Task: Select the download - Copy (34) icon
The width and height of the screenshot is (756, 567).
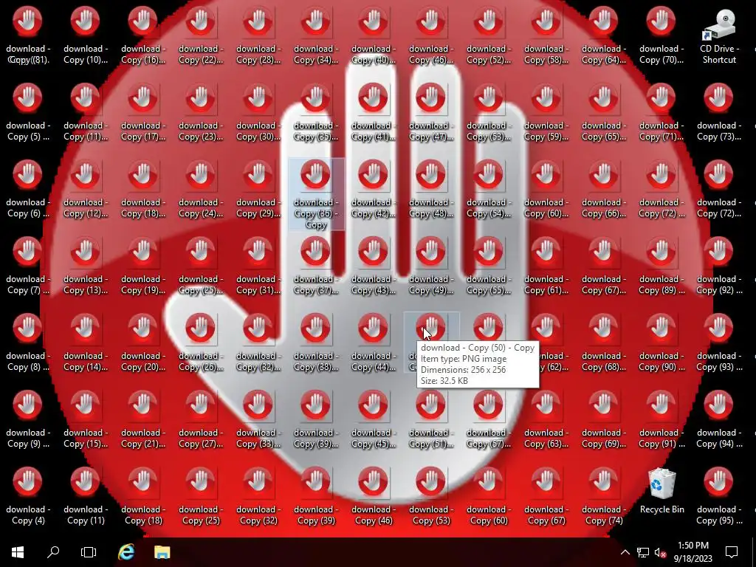Action: click(x=316, y=37)
